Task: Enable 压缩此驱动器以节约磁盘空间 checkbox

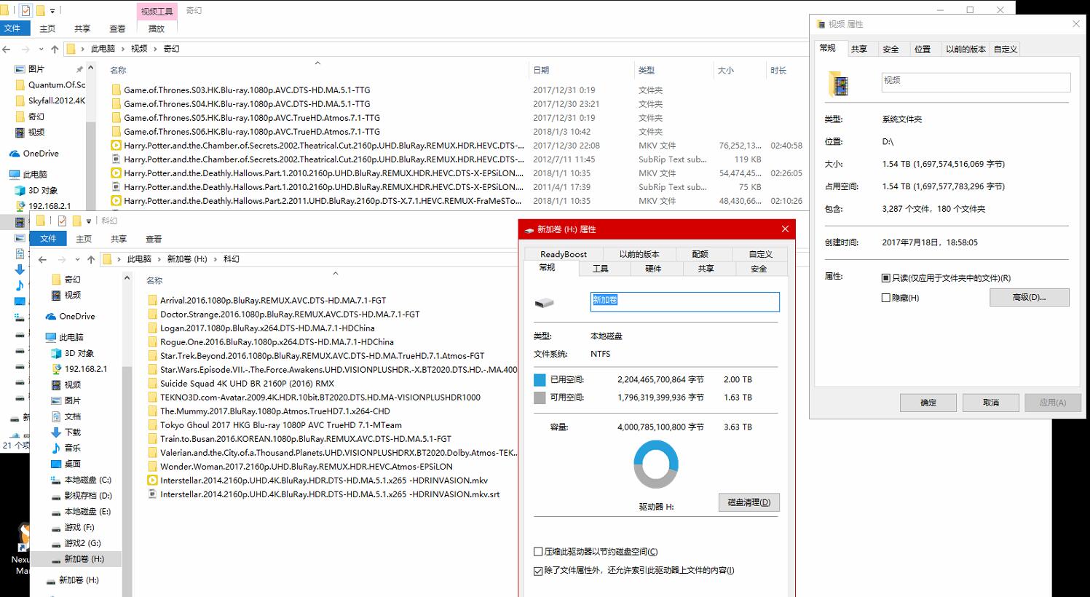Action: 538,552
